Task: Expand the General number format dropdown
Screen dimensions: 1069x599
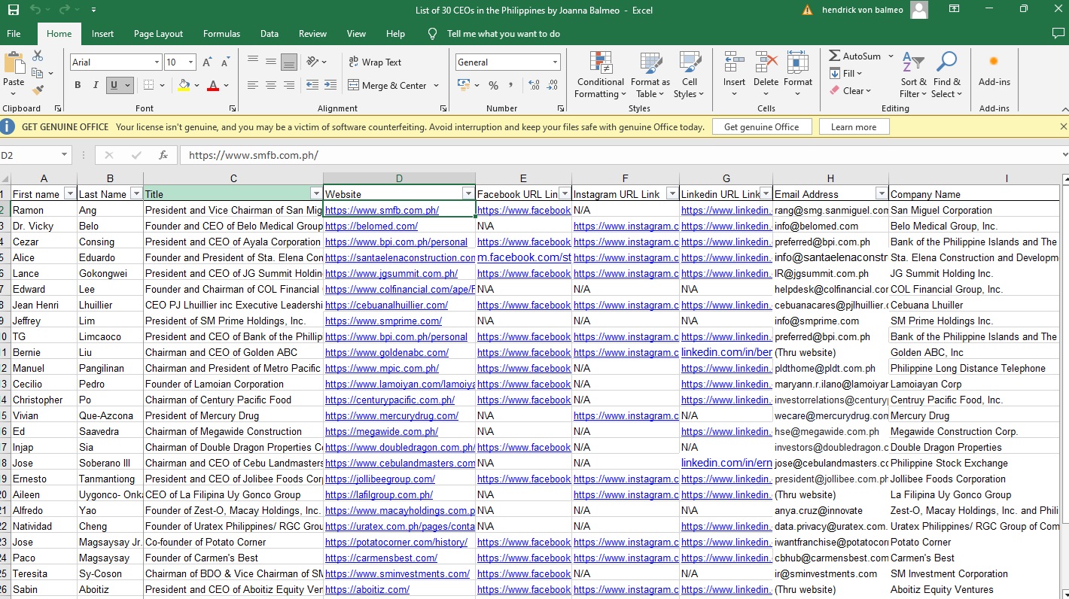Action: click(x=555, y=62)
